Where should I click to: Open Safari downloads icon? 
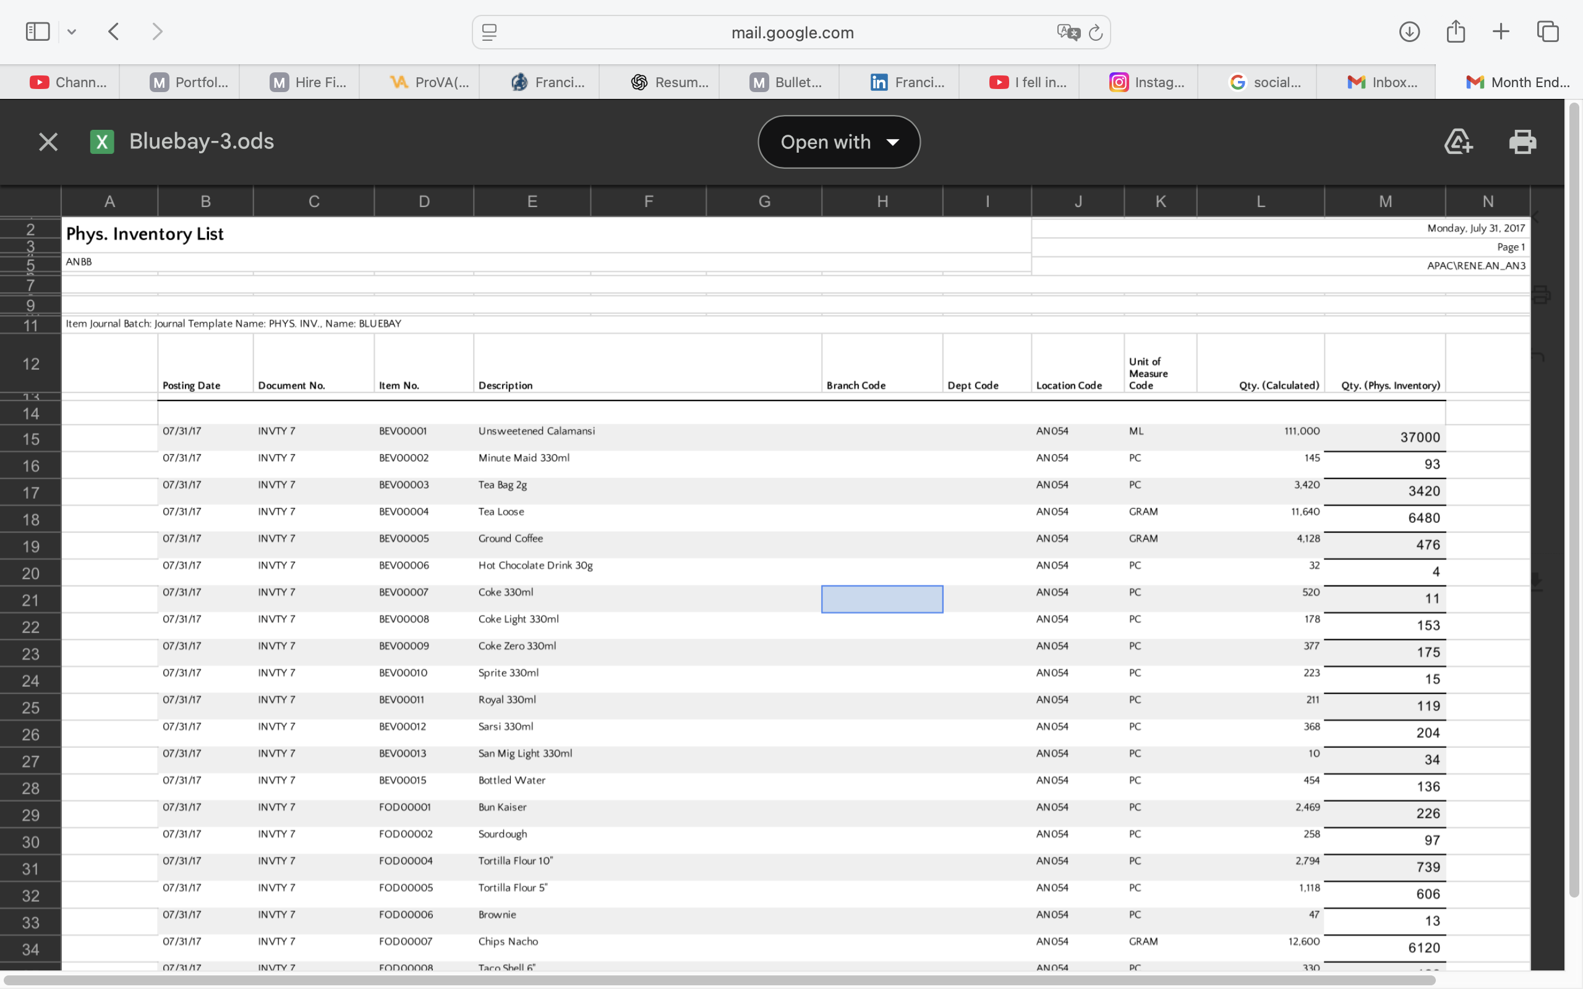(x=1409, y=32)
